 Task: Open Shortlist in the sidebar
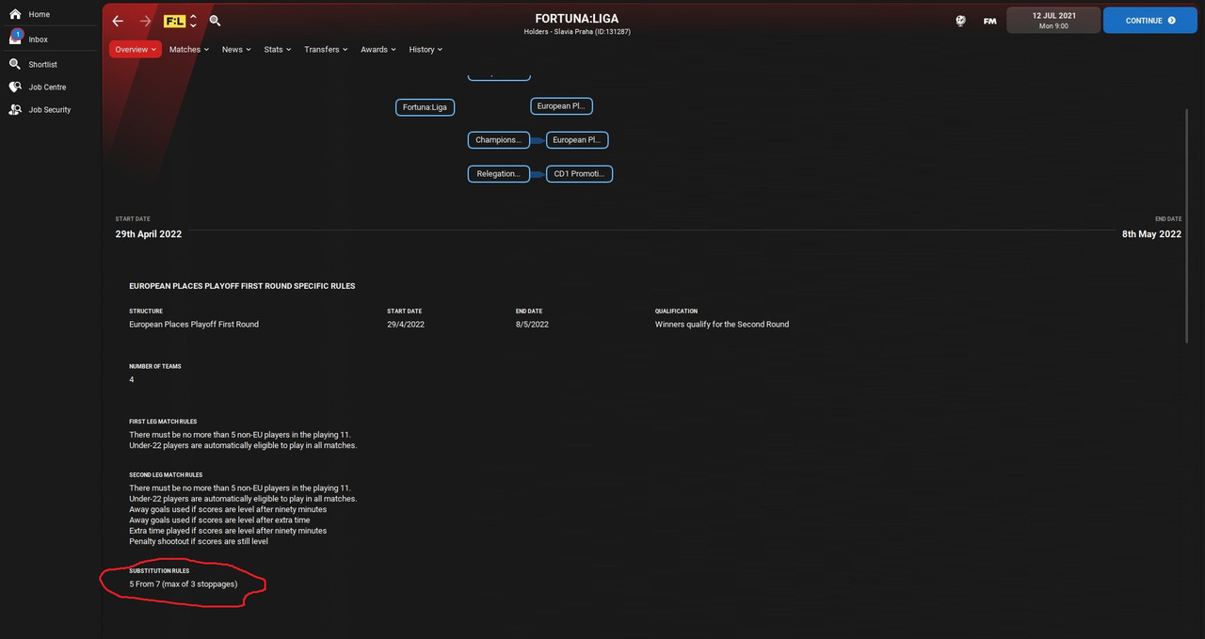point(43,64)
